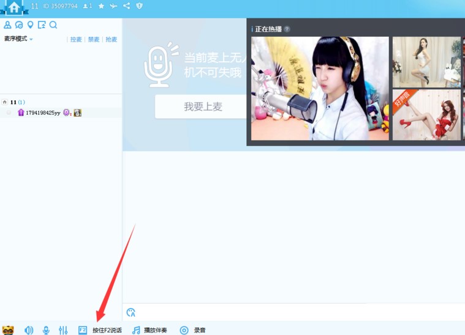Image resolution: width=465 pixels, height=335 pixels.
Task: Open the chat history bubble icon
Action: pos(19,25)
